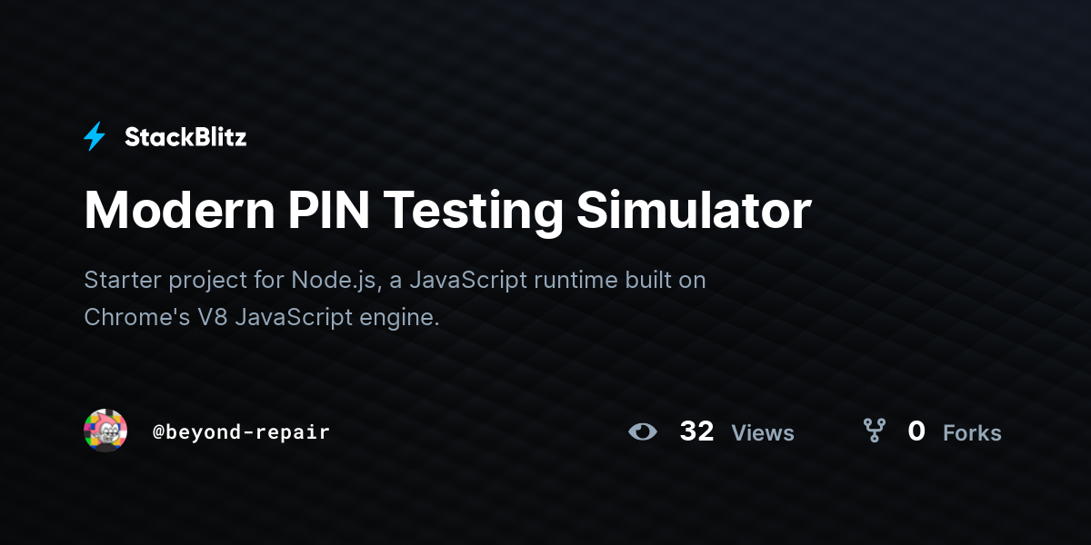Click Node.js in the description

tap(334, 281)
